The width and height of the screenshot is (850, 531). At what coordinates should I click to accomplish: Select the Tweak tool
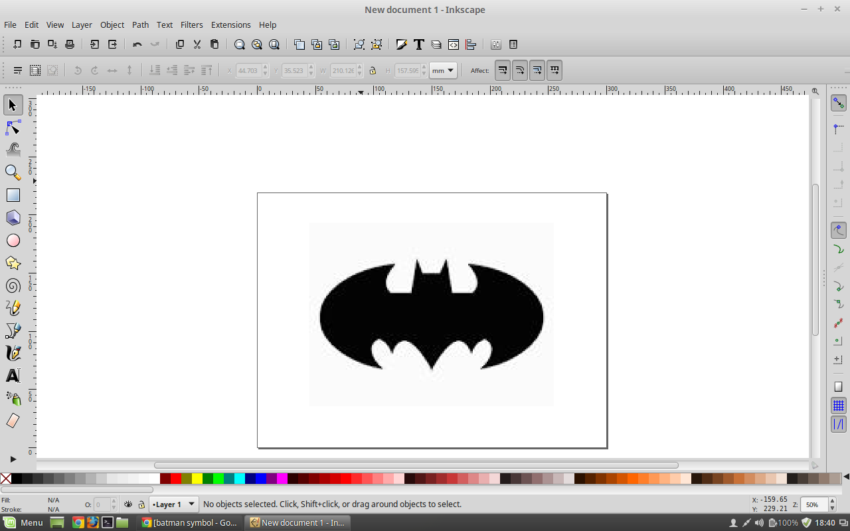pyautogui.click(x=13, y=150)
